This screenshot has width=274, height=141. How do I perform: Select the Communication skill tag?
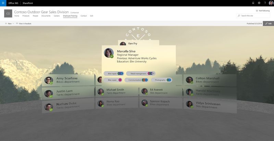click(x=137, y=80)
